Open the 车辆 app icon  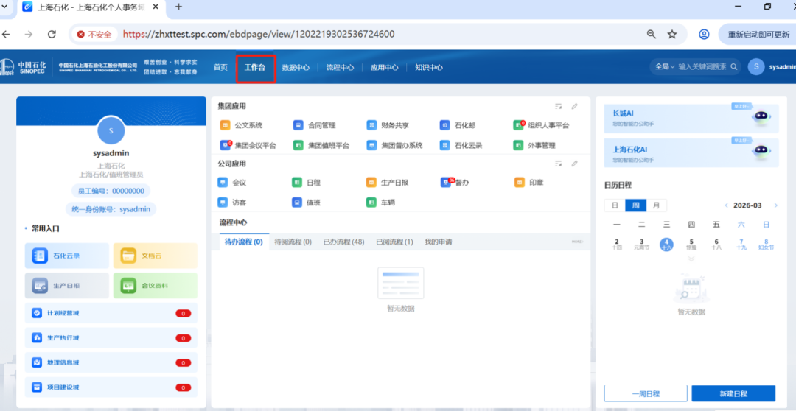[x=372, y=202]
